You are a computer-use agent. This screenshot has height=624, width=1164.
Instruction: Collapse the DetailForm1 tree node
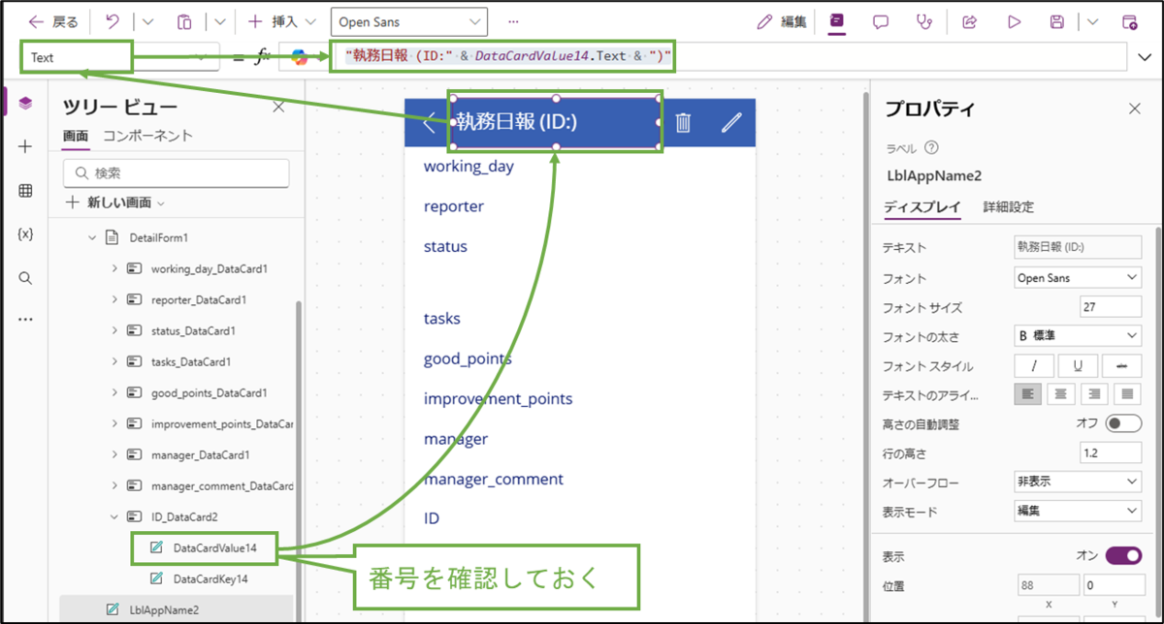pyautogui.click(x=93, y=237)
